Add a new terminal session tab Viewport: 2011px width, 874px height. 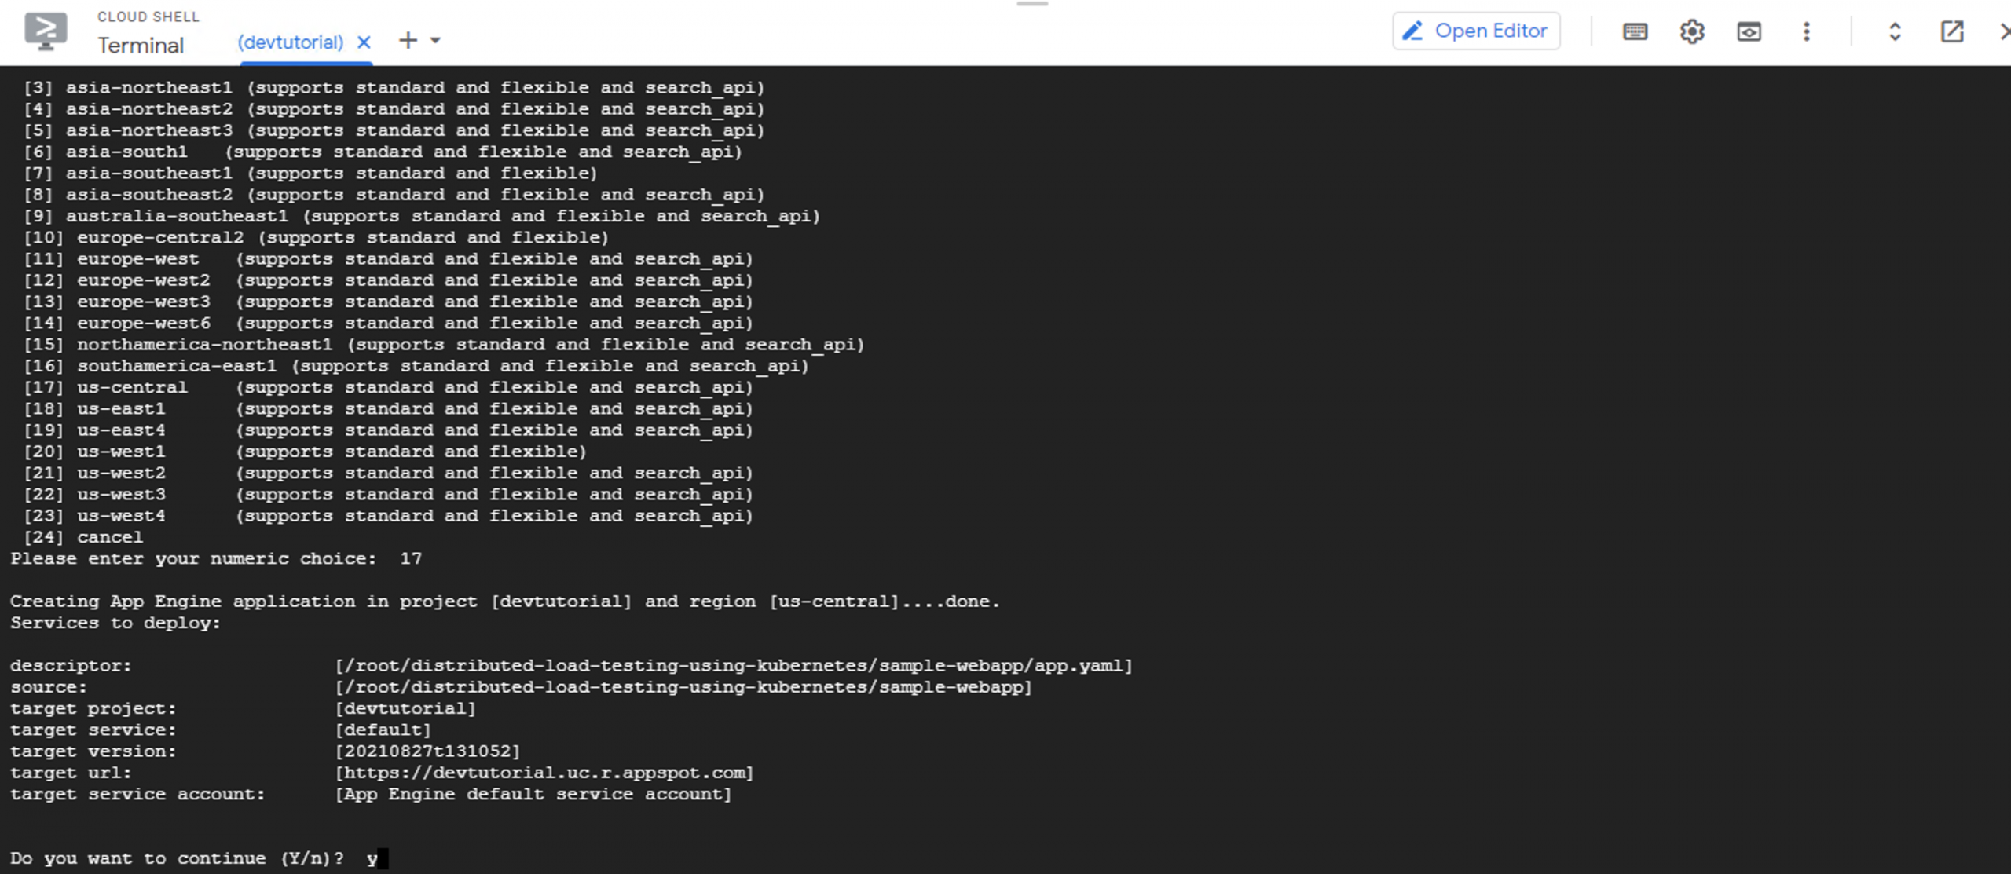[x=408, y=40]
